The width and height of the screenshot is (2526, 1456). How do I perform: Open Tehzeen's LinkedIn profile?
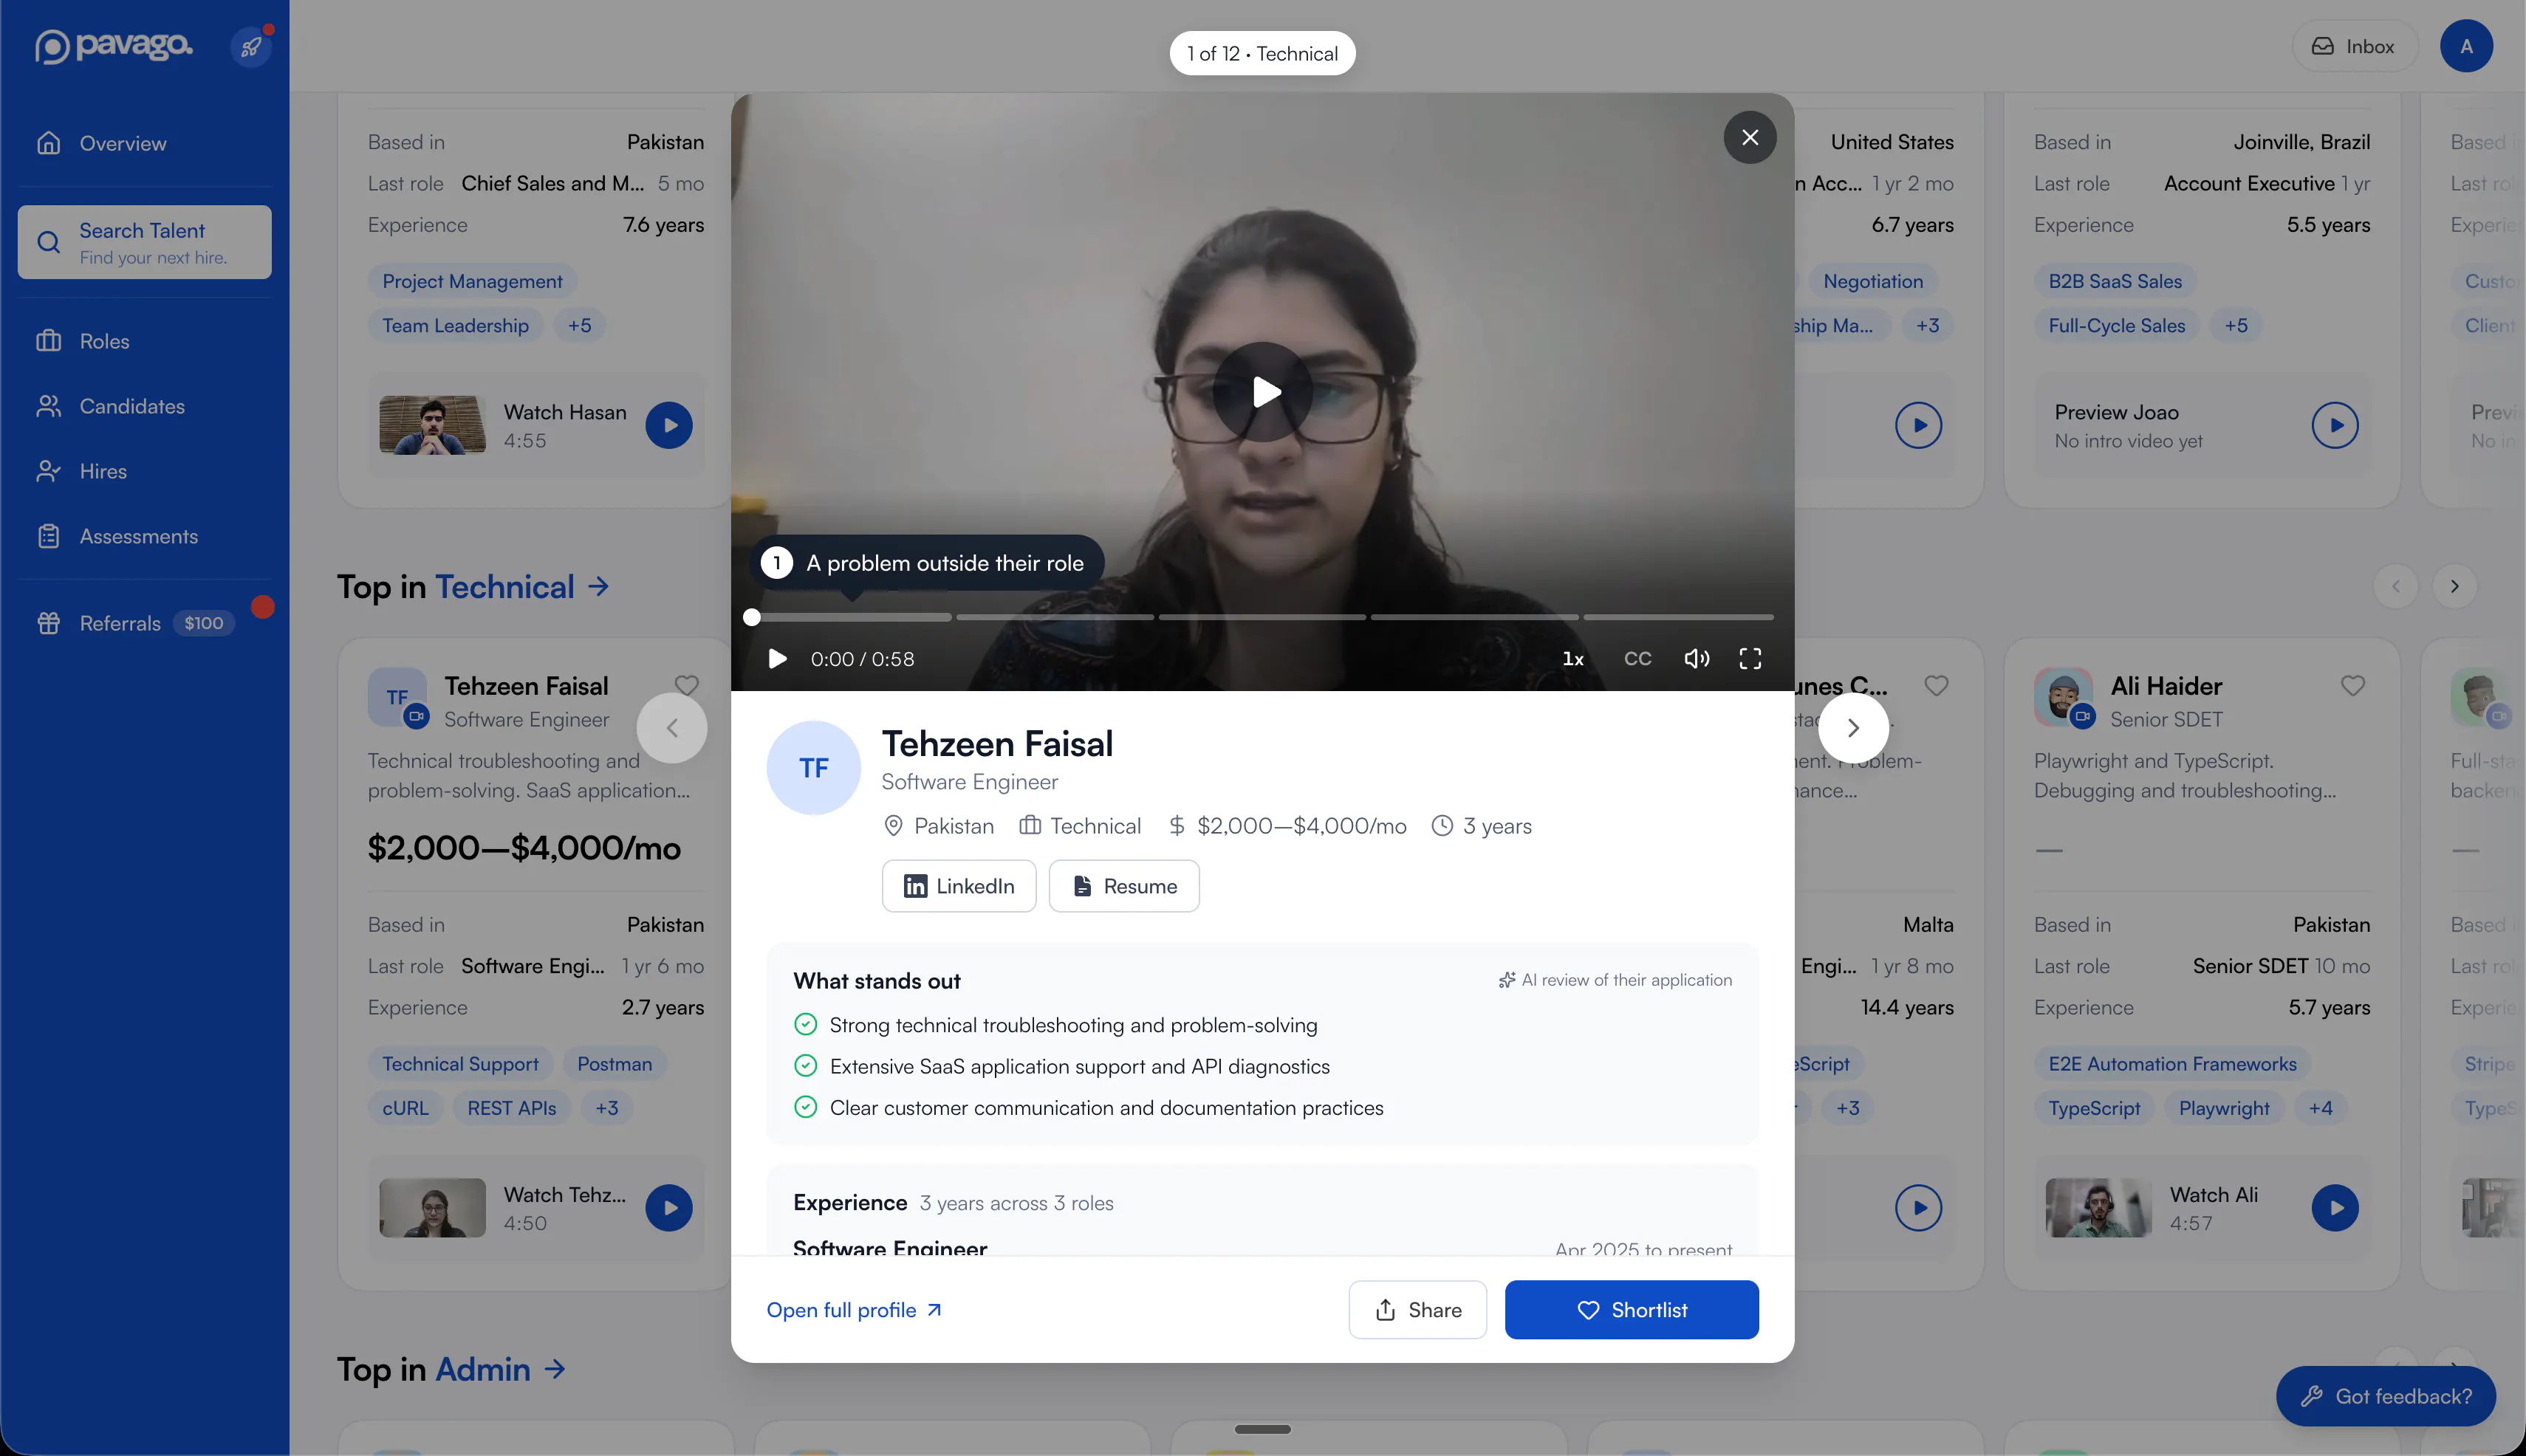coord(959,886)
